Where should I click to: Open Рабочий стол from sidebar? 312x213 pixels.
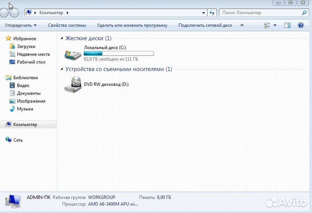[31, 62]
